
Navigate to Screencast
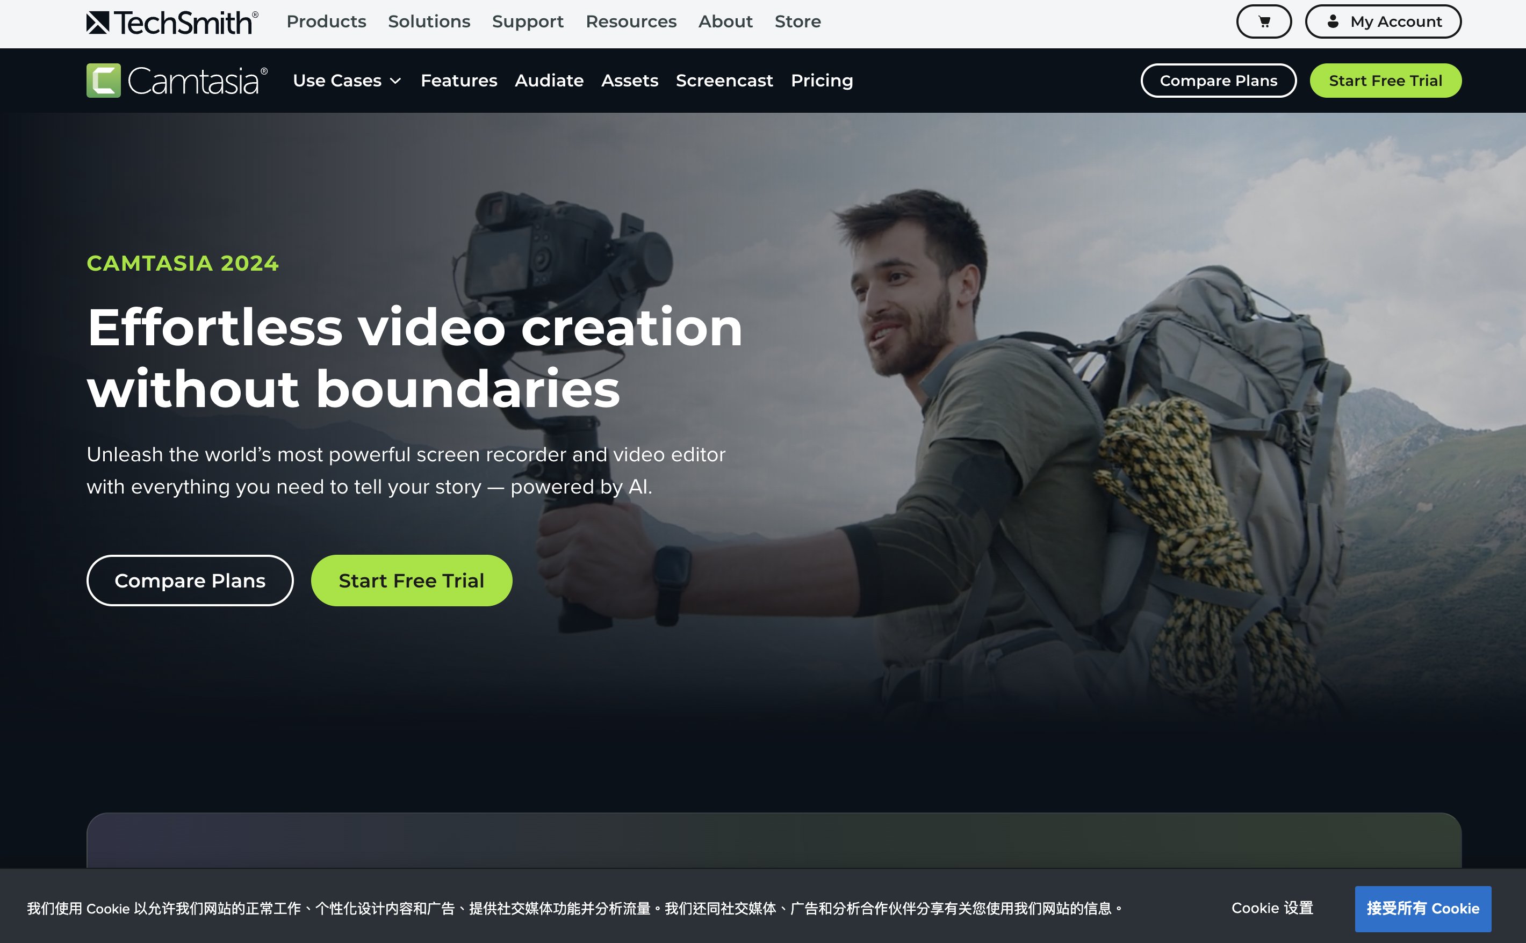(724, 81)
